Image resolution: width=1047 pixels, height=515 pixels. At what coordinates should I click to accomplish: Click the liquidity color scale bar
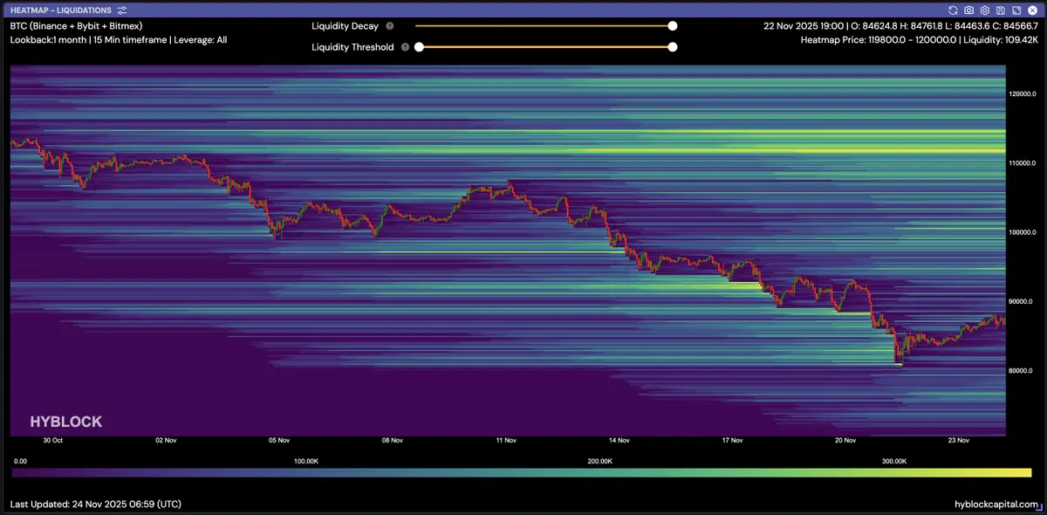(x=522, y=472)
